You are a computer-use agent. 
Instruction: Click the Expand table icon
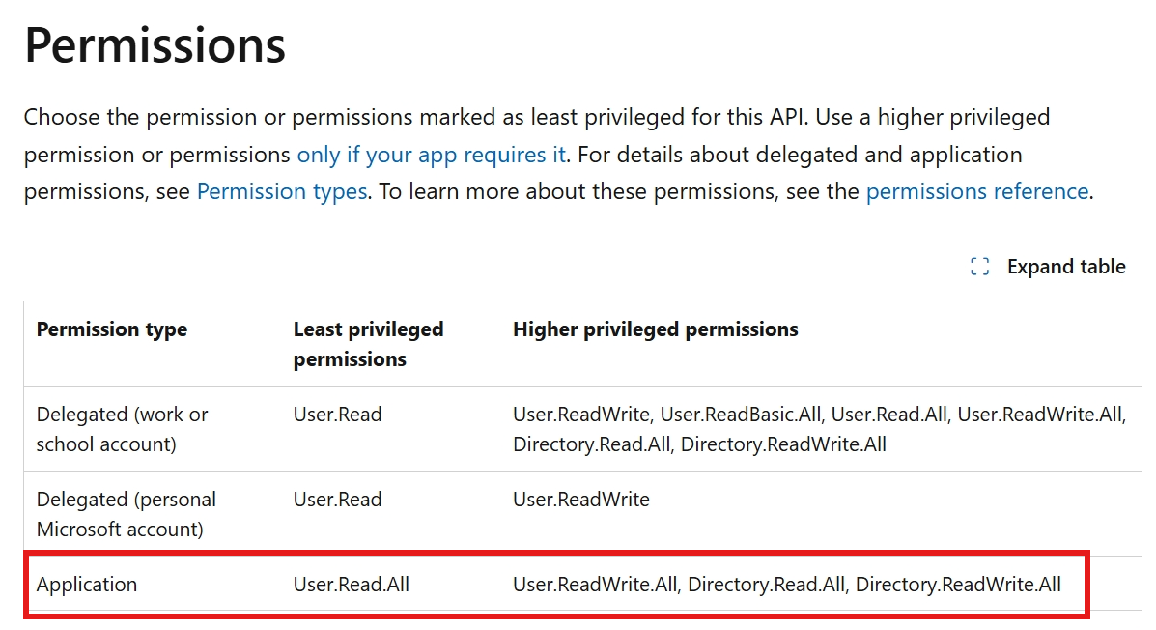(979, 268)
